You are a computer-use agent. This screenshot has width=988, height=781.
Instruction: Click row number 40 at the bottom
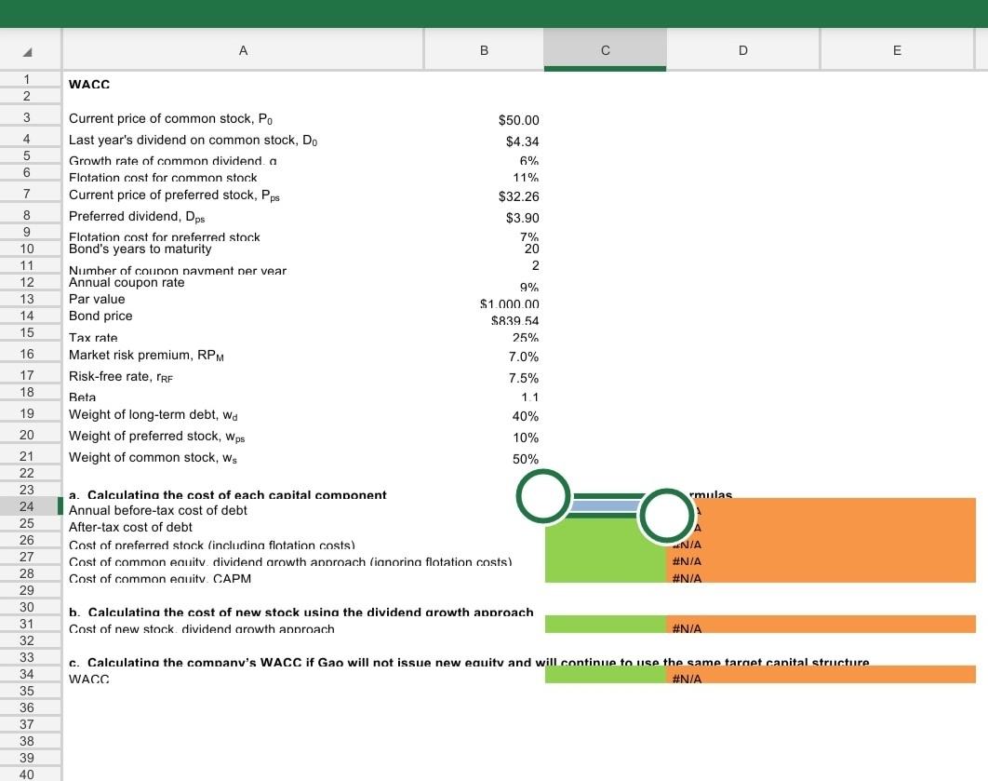point(28,774)
